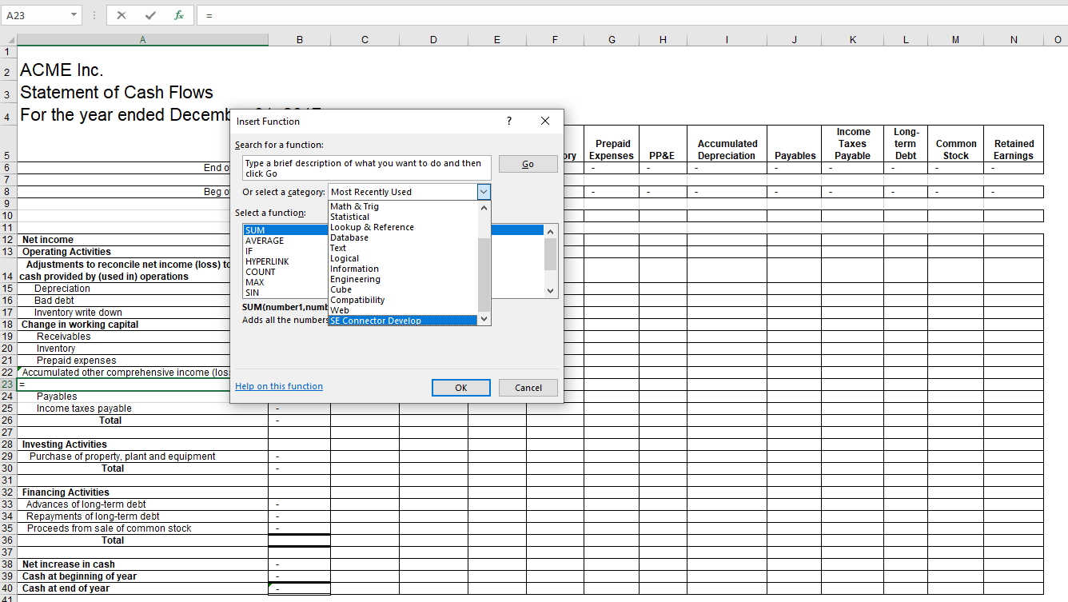Click the Select All corner triangle
1068x602 pixels.
point(9,40)
